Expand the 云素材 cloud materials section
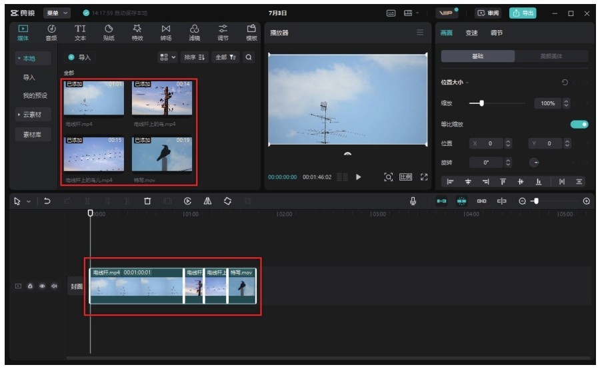 (x=32, y=115)
